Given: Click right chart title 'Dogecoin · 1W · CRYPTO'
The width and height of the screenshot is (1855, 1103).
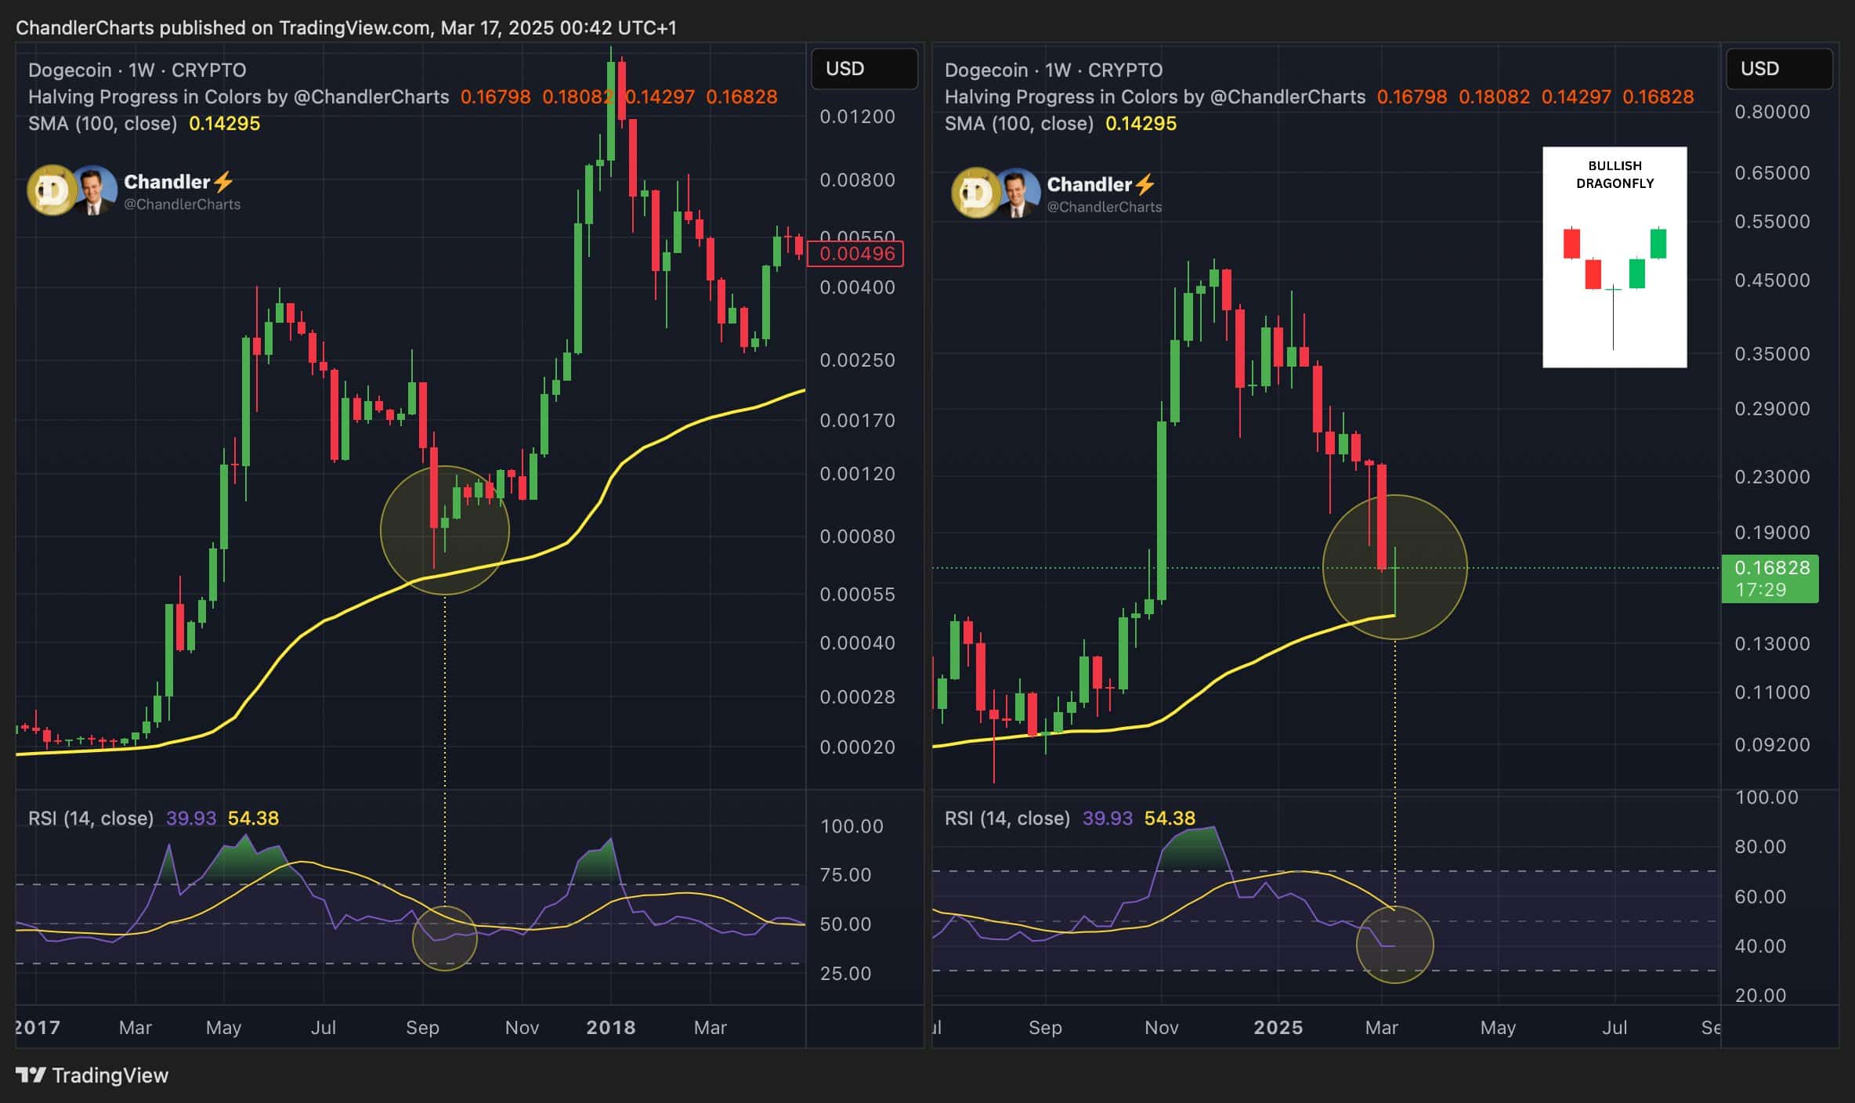Looking at the screenshot, I should (x=1054, y=71).
